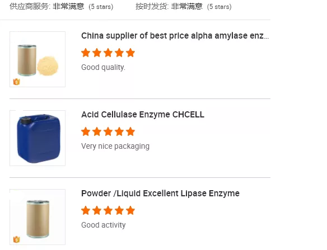Click the blue jerrycan product thumbnail
The image size is (327, 250).
tap(38, 138)
